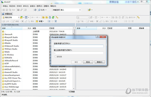Image resolution: width=151 pixels, height=97 pixels.
Task: Open the preferences gear icon
Action: (x=35, y=10)
